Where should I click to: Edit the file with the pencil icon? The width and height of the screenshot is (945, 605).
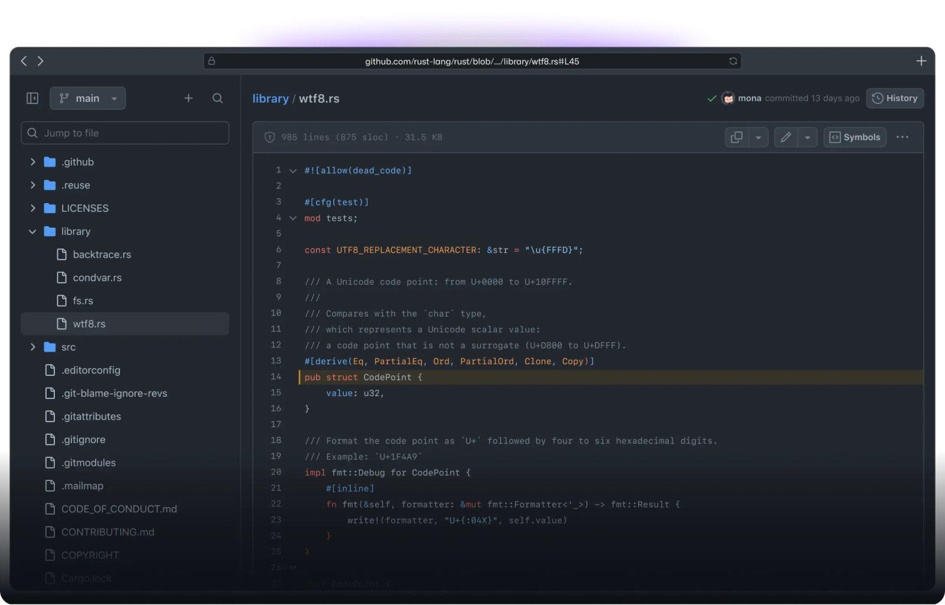click(x=786, y=137)
